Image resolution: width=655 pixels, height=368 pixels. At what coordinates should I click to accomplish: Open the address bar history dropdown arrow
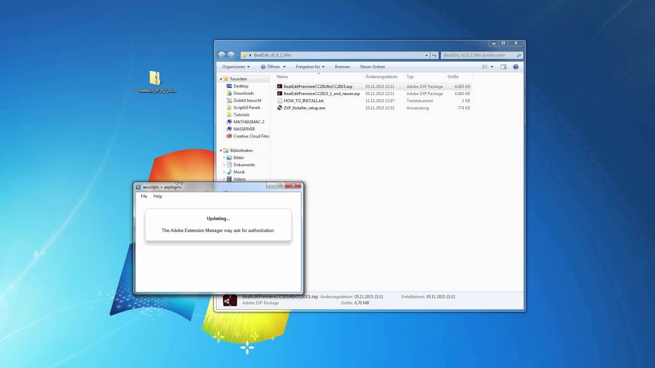pos(427,55)
